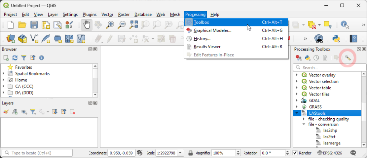The image size is (367, 158).
Task: Open Processing Toolbox results viewer icon
Action: tap(325, 58)
